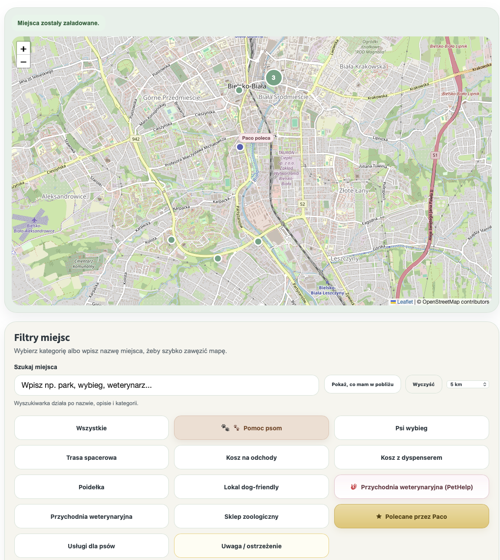The image size is (500, 560).
Task: Select the Kosz na odchody filter
Action: point(251,458)
